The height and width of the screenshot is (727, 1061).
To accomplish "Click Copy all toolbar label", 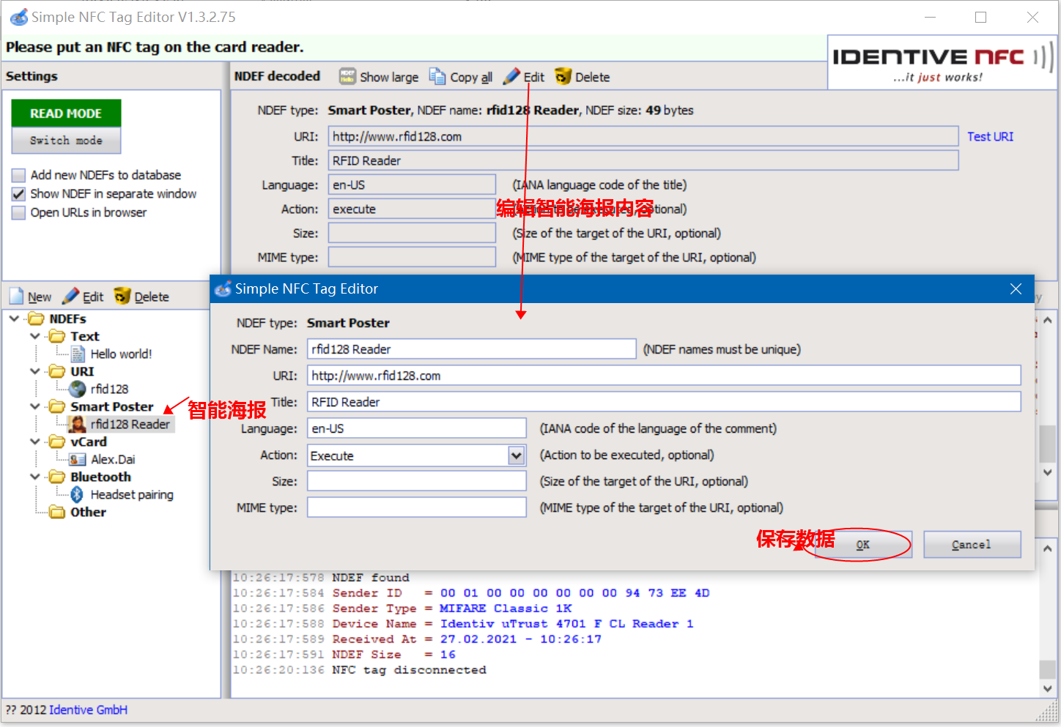I will point(471,77).
